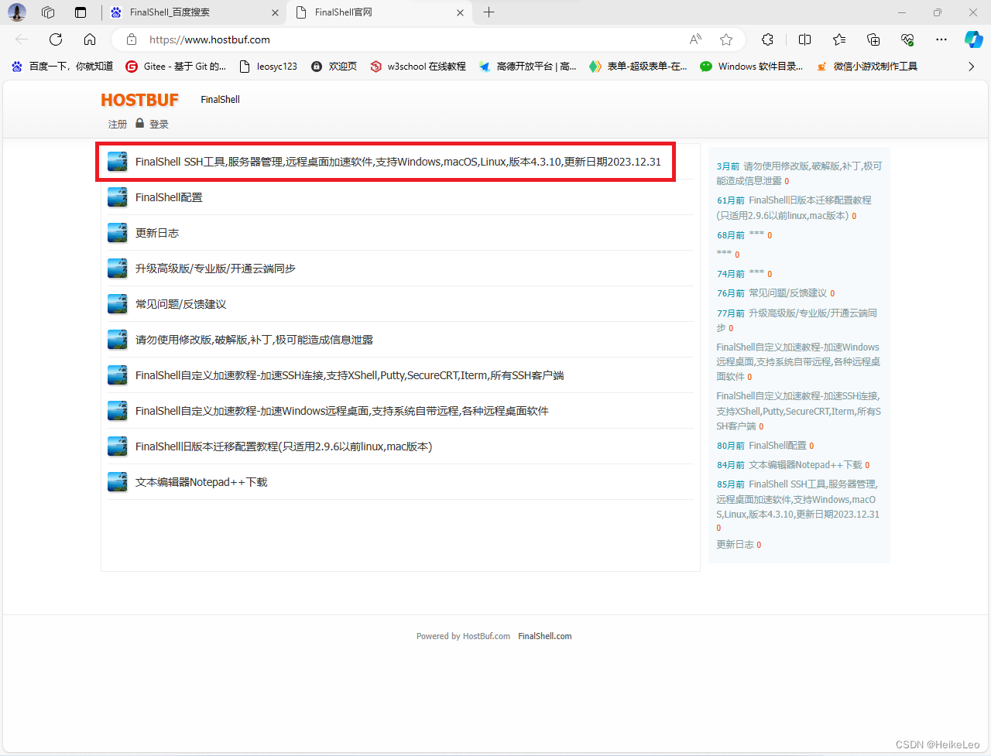Click the read aloud icon in address bar
991x756 pixels.
(x=695, y=39)
